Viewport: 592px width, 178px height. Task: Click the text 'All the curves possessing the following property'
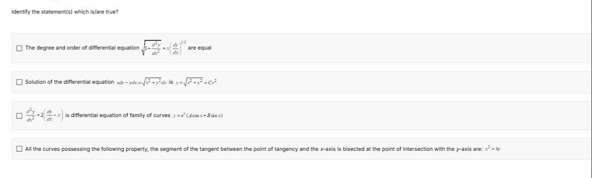point(87,149)
